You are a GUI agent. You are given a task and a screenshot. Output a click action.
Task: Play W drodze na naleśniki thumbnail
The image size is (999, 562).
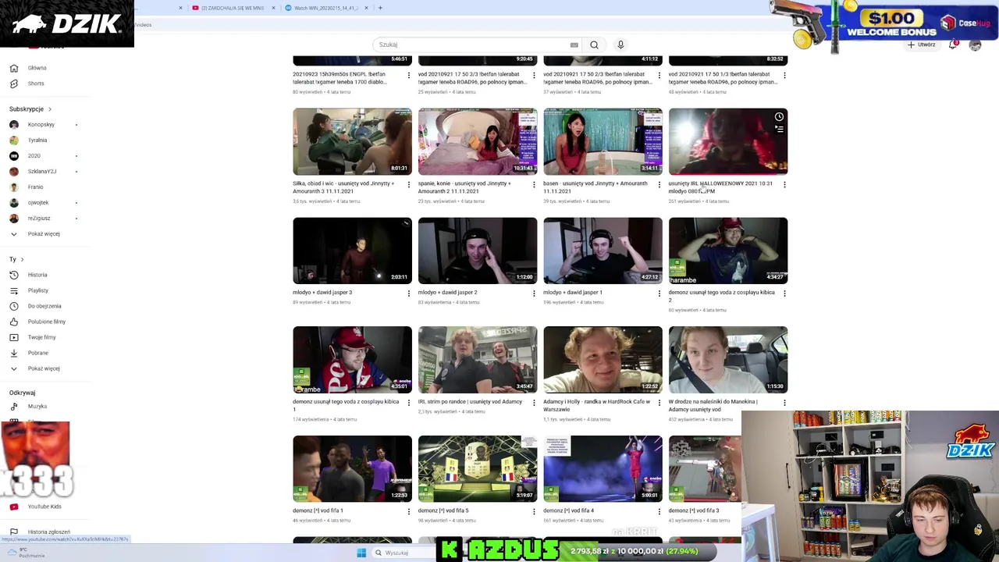(x=728, y=360)
